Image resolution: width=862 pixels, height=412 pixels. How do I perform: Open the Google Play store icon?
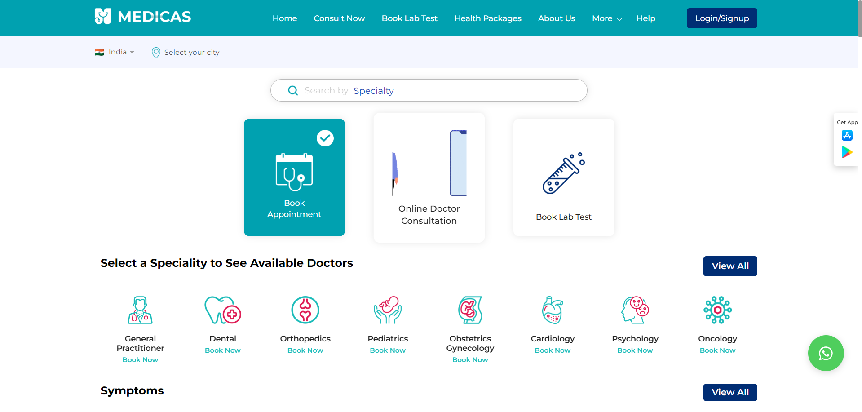coord(847,153)
